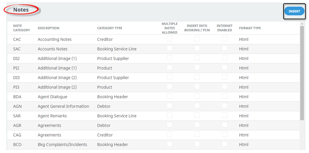The height and width of the screenshot is (153, 309).
Task: Check Multiple Notes Allowed for Bkg Complaints/Incidents
Action: pyautogui.click(x=170, y=144)
